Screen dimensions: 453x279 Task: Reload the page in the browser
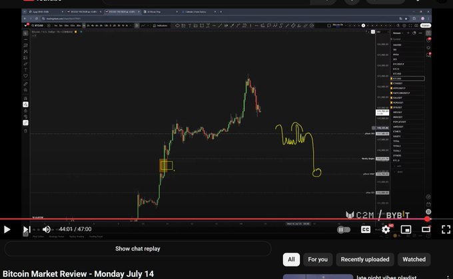(37, 19)
